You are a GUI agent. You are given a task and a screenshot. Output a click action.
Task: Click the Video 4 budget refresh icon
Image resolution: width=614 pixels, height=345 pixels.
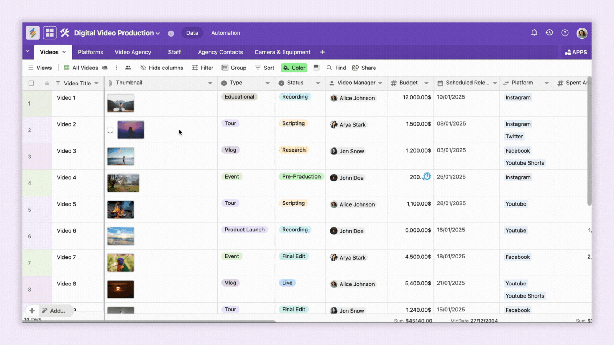coord(427,177)
